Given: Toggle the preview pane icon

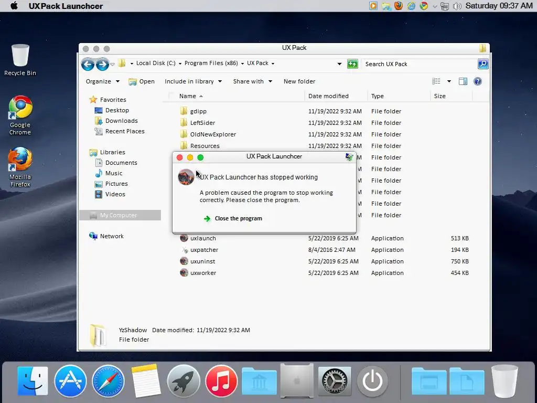Looking at the screenshot, I should pyautogui.click(x=463, y=81).
